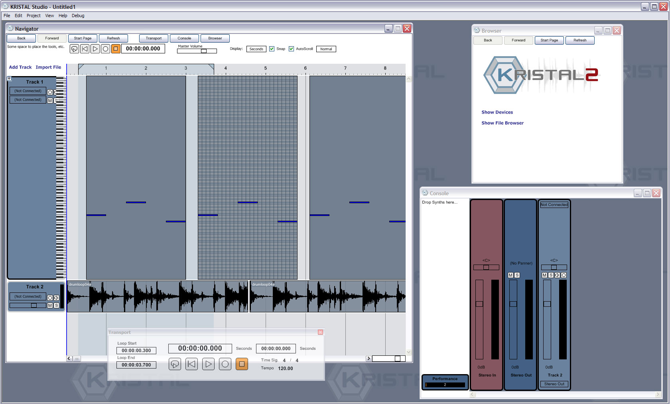Toggle loop in the Transport panel

175,364
